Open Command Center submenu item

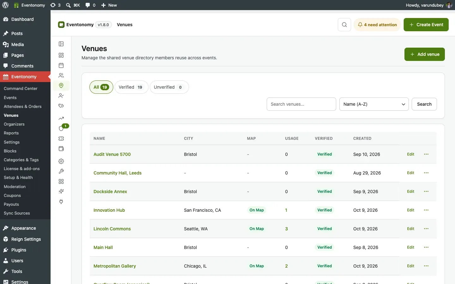(21, 89)
